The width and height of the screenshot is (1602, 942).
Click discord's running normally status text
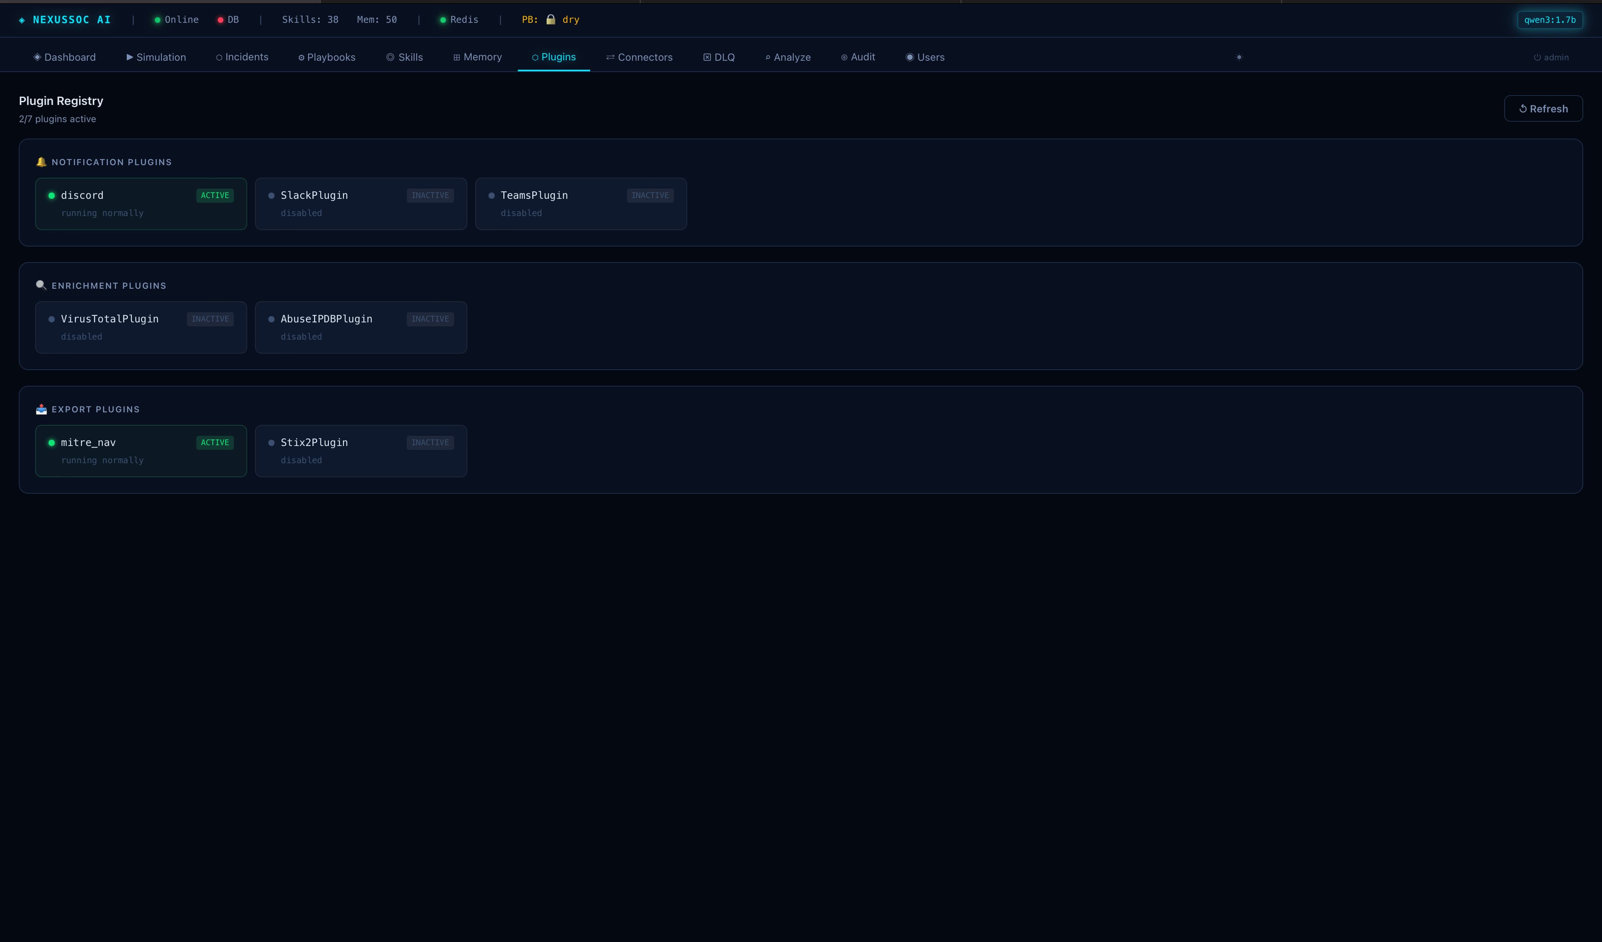pyautogui.click(x=102, y=214)
